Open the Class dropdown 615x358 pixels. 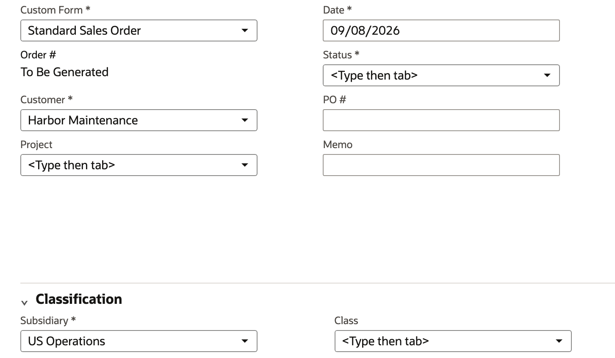[x=453, y=341]
